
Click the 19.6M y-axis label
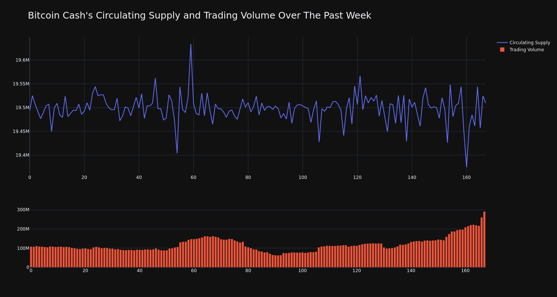coord(22,60)
